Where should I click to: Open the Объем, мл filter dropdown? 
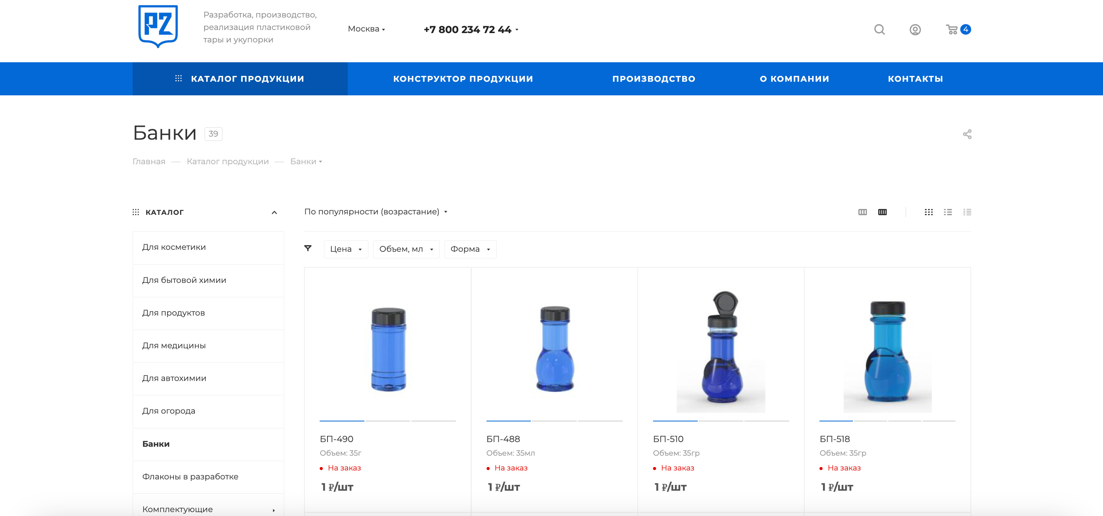coord(406,249)
